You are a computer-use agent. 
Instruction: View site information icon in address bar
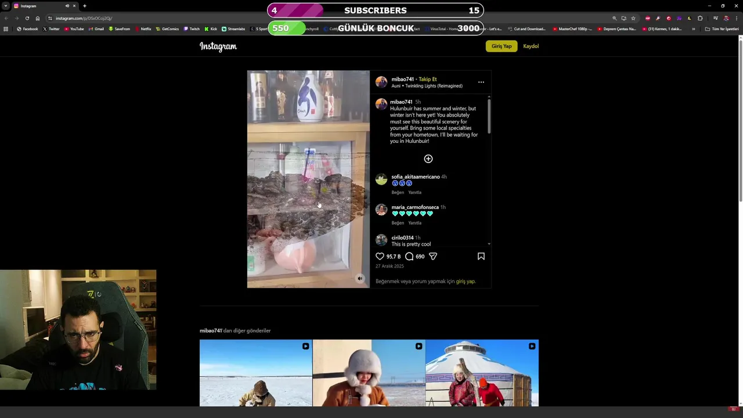pyautogui.click(x=50, y=18)
